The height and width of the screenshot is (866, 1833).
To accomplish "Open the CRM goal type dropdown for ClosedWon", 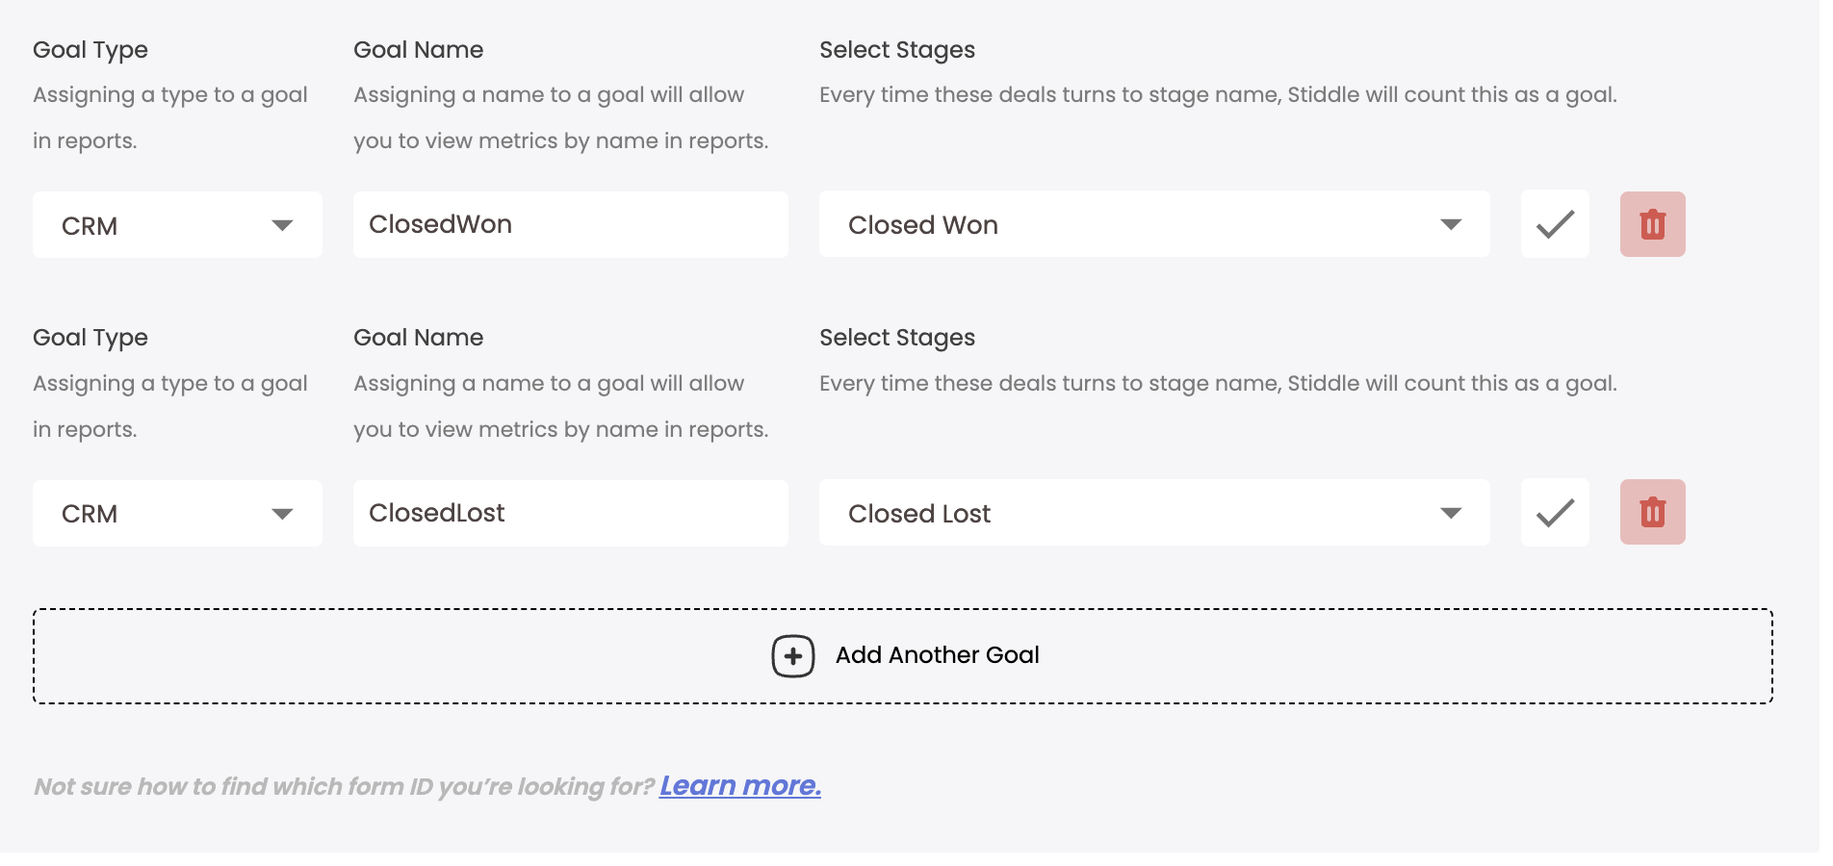I will (x=177, y=225).
